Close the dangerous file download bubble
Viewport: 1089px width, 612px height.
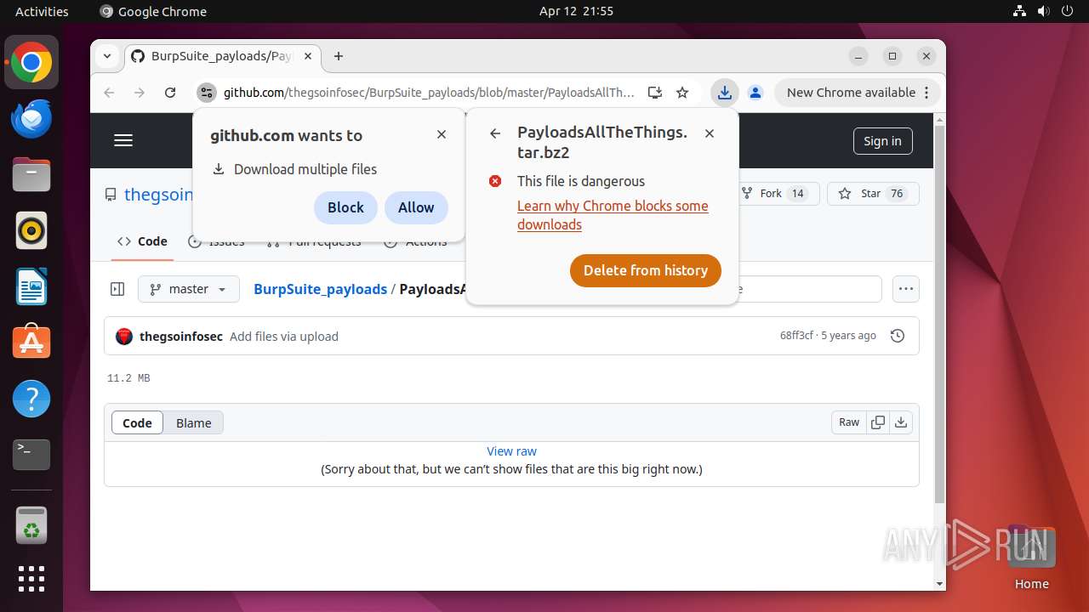[x=710, y=133]
